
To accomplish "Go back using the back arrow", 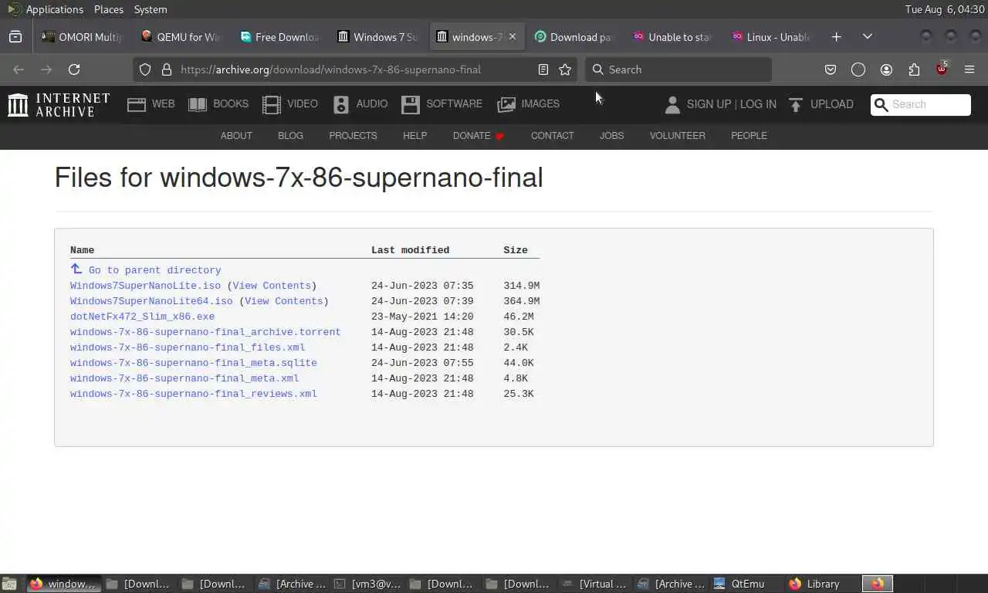I will (19, 69).
